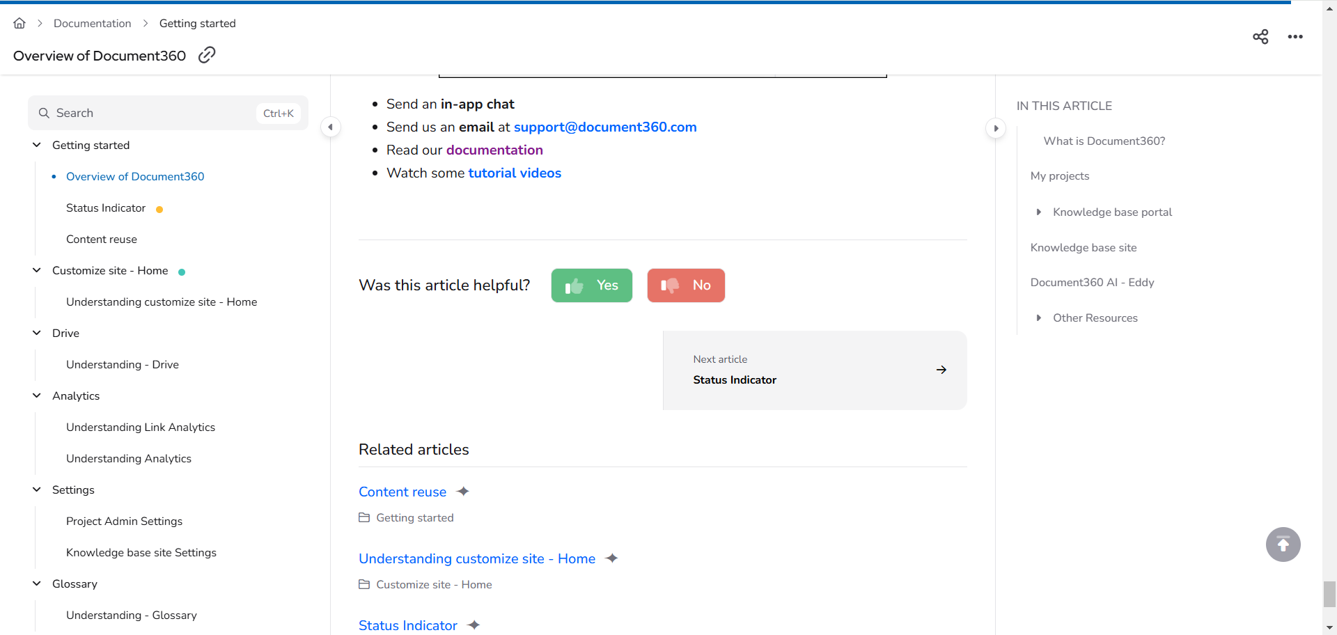Viewport: 1337px width, 635px height.
Task: Click the sparkle icon beside Content reuse
Action: coord(463,492)
